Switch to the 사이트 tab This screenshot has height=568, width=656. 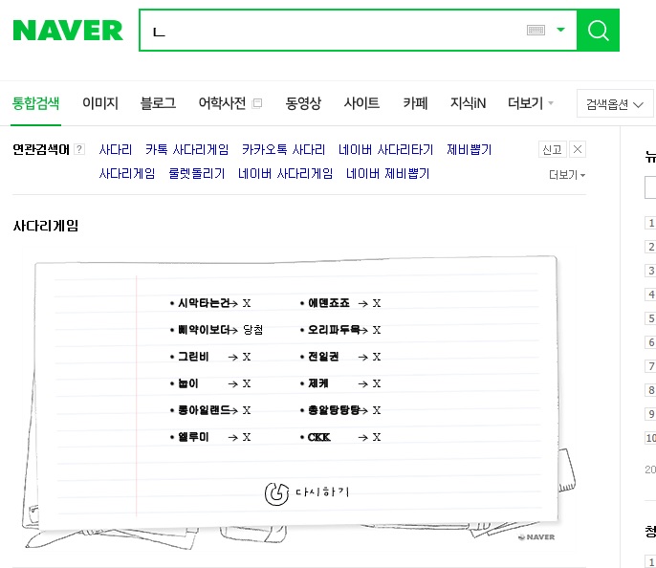pos(361,103)
